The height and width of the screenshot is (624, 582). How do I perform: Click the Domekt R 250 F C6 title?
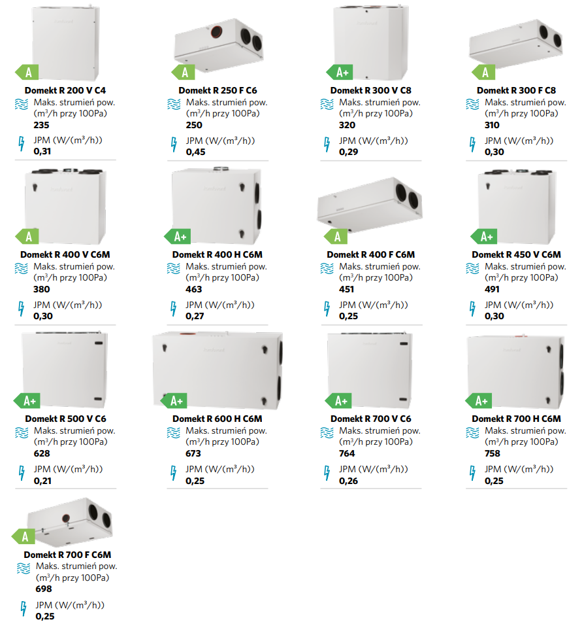click(218, 90)
